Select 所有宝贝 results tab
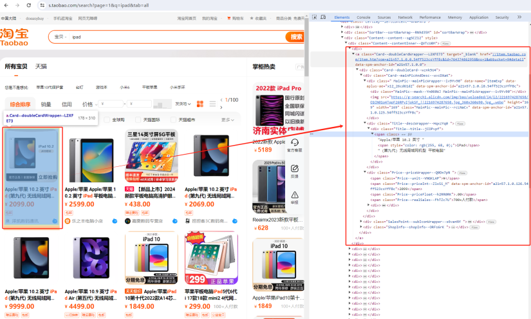The image size is (531, 319). click(x=16, y=66)
